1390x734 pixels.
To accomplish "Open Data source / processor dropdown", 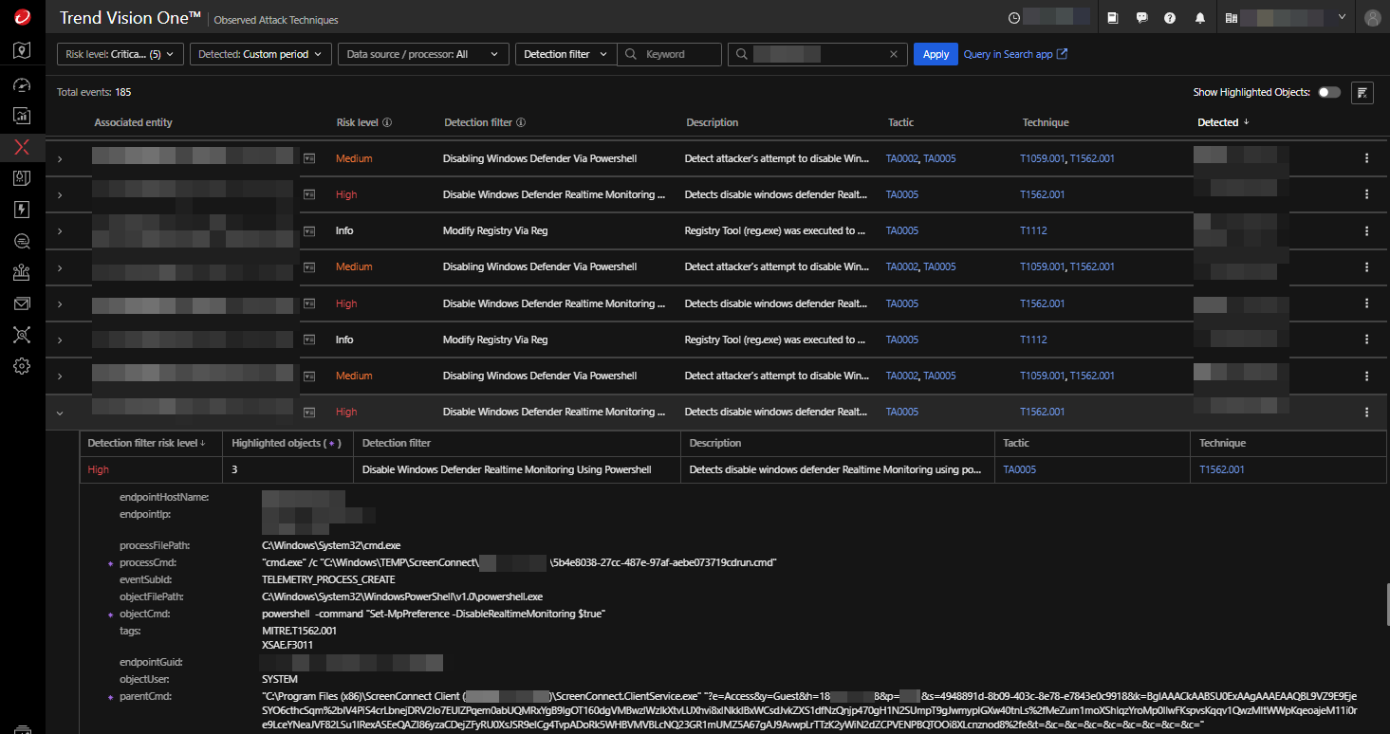I will tap(422, 54).
